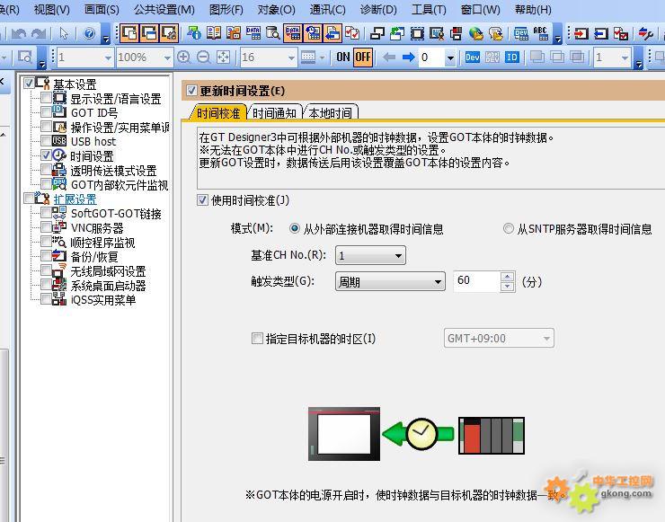Open the 触发类型 周期 dropdown

(x=390, y=281)
